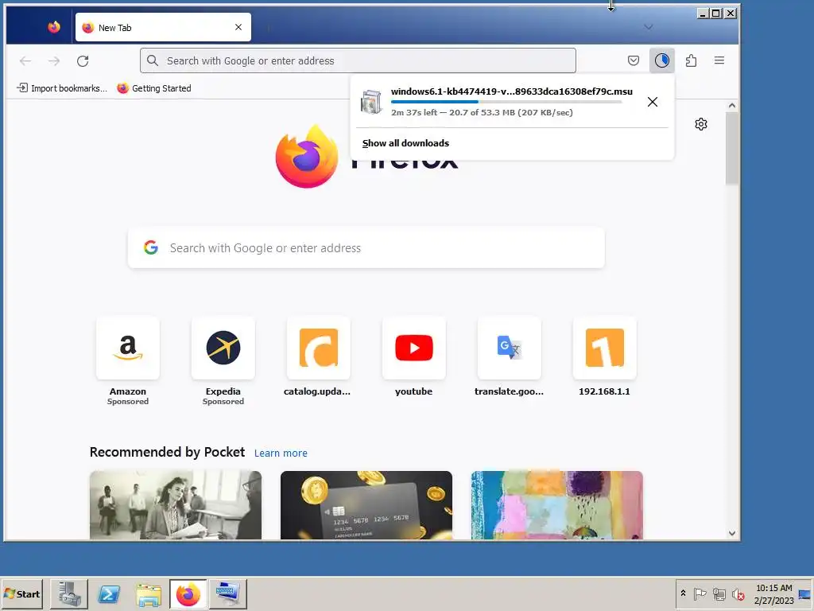This screenshot has width=814, height=611.
Task: Open the keyboard-and-monitor taskbar app
Action: click(x=228, y=593)
